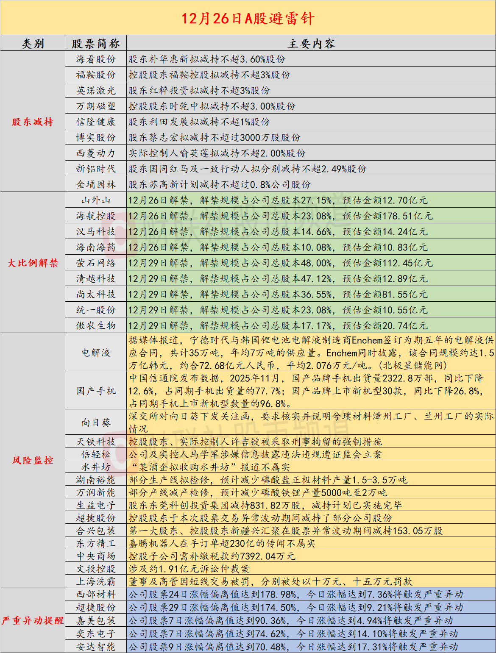Screen dimensions: 496x653
Task: Click the 国产手机 topic cell
Action: [96, 391]
